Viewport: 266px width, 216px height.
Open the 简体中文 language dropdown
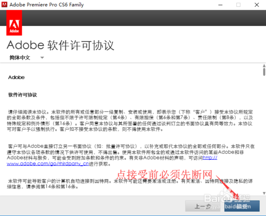27,58
